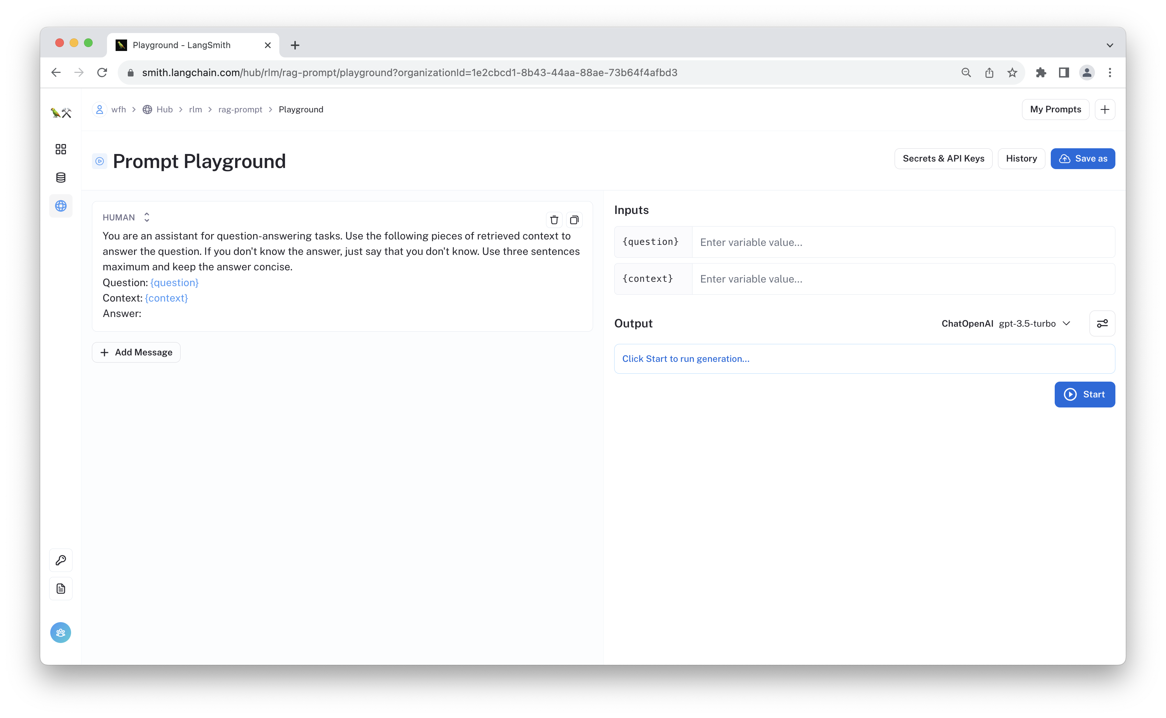Open Secrets & API Keys
The image size is (1166, 718).
[943, 159]
